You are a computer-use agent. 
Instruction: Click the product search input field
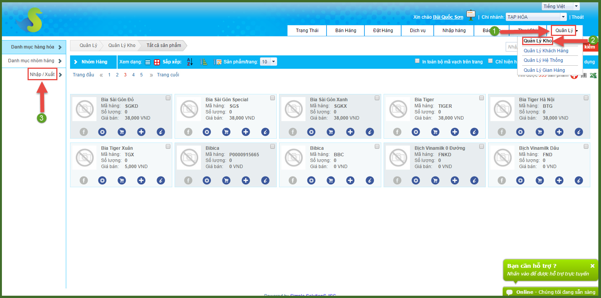(512, 47)
